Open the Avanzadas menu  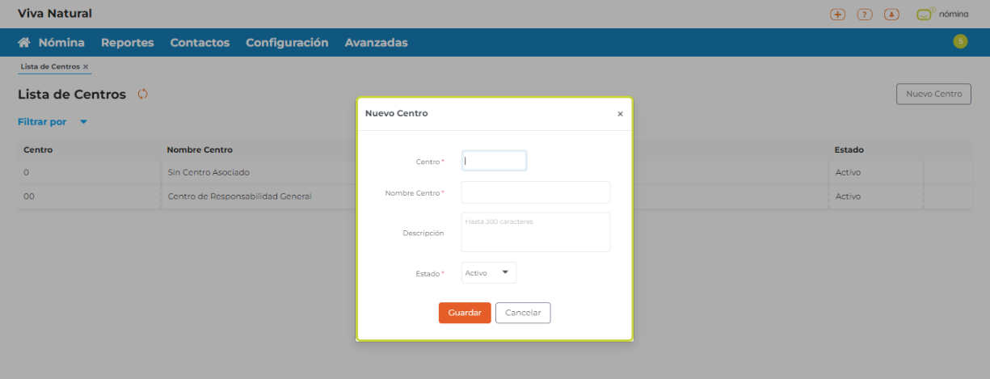tap(376, 43)
